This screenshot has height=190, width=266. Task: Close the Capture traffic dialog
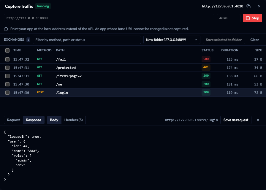click(259, 6)
